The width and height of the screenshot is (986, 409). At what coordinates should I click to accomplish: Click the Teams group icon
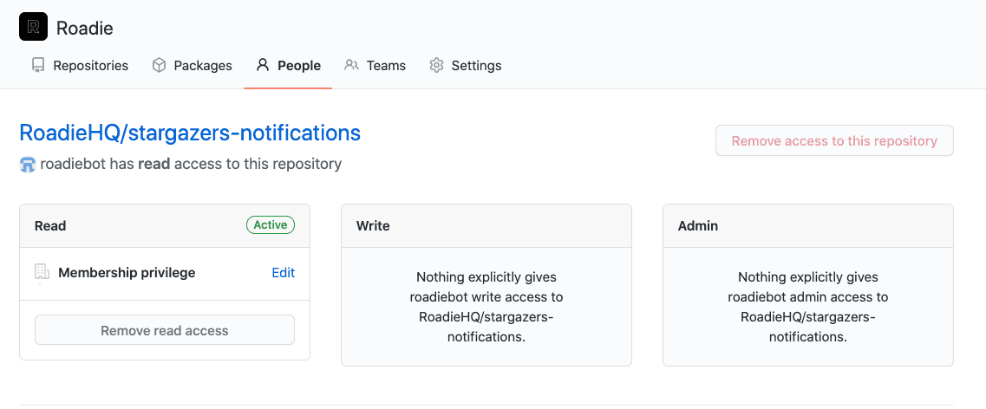point(351,65)
